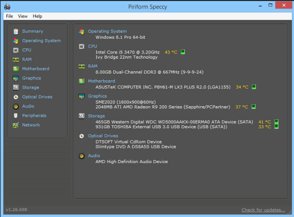294x217 pixels.
Task: Click the Optical Drives disc icon in sidebar
Action: pos(16,97)
